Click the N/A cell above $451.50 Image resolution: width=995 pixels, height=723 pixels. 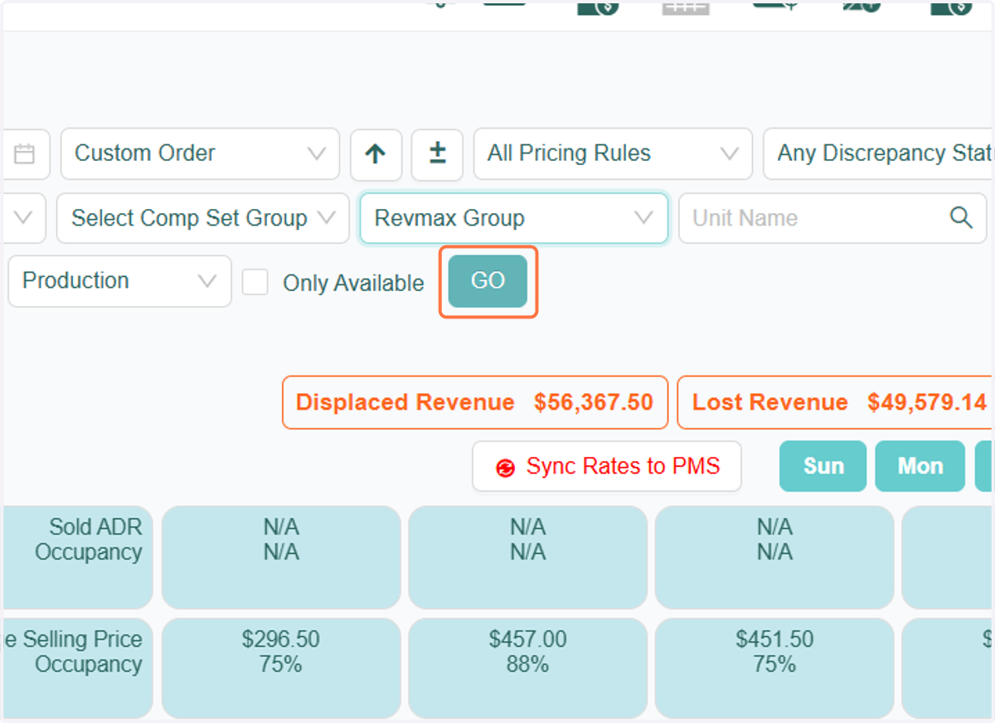point(774,557)
